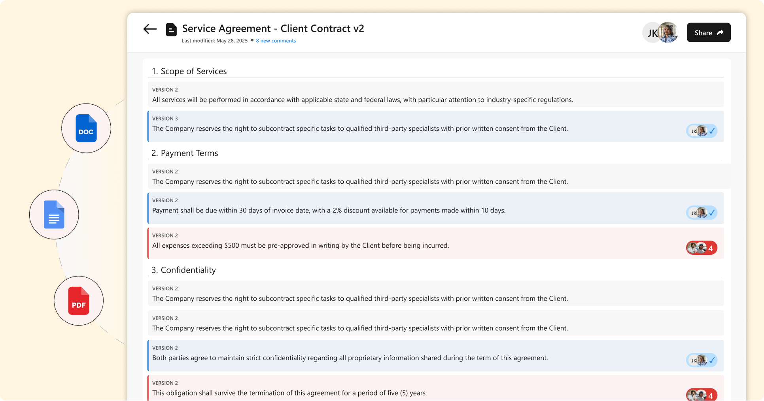This screenshot has height=401, width=764.
Task: Click the '3. Confidentiality' heading
Action: point(184,270)
